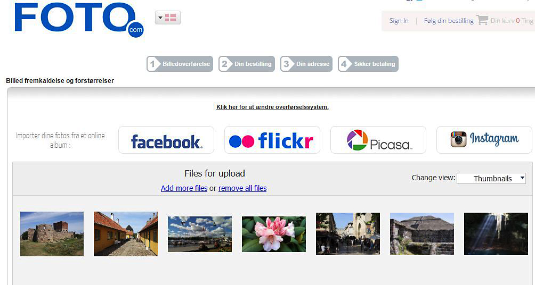
Task: Open the shopping cart icon
Action: (x=482, y=20)
